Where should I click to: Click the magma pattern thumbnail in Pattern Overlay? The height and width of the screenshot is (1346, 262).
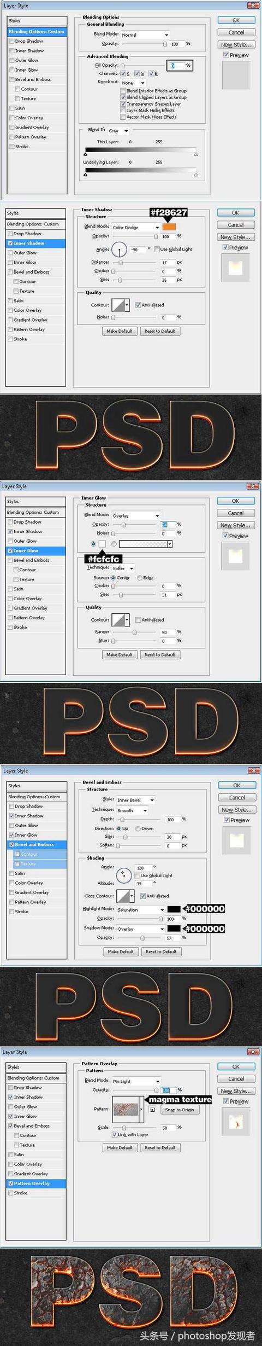point(126,1109)
